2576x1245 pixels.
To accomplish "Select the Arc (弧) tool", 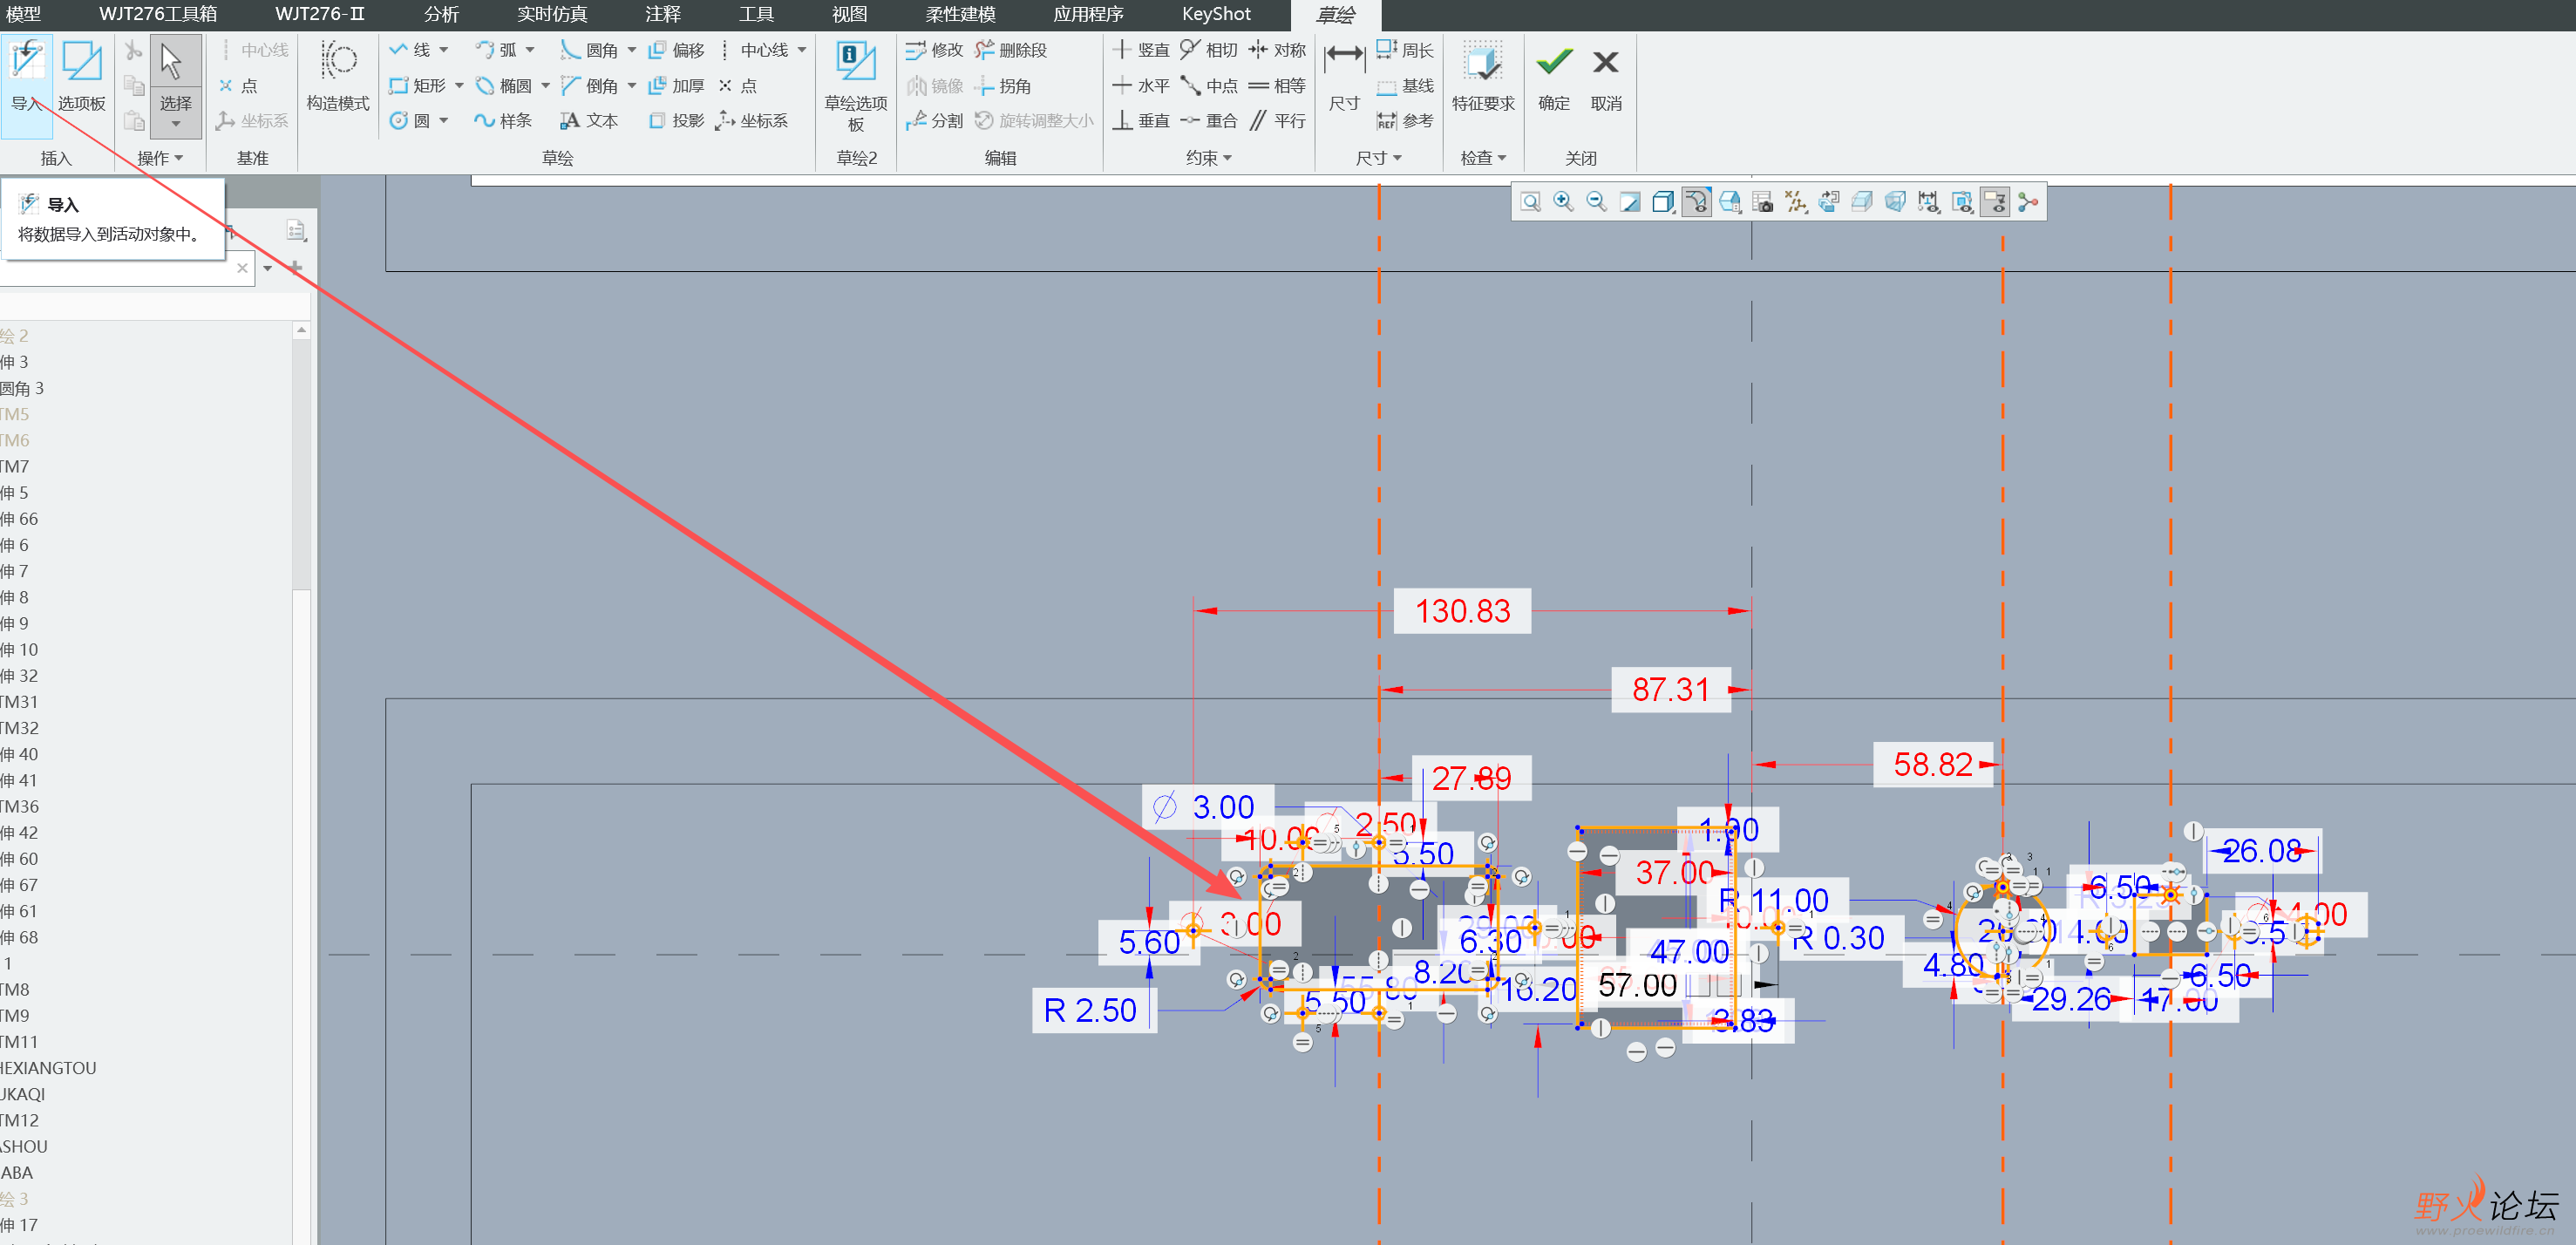I will (x=496, y=50).
